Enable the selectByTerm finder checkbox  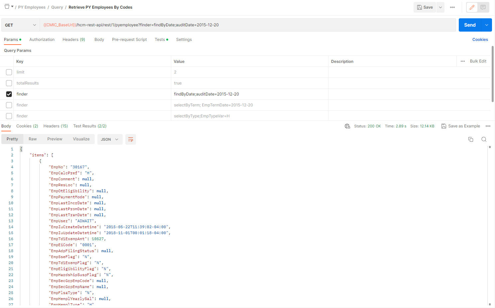point(9,105)
